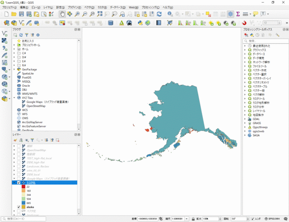Refresh the map canvas

pyautogui.click(x=159, y=14)
